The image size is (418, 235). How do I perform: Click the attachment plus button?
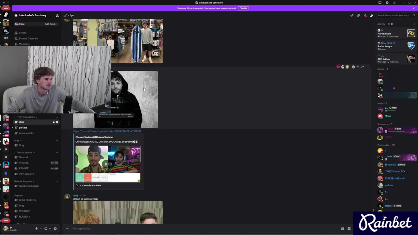click(x=67, y=228)
